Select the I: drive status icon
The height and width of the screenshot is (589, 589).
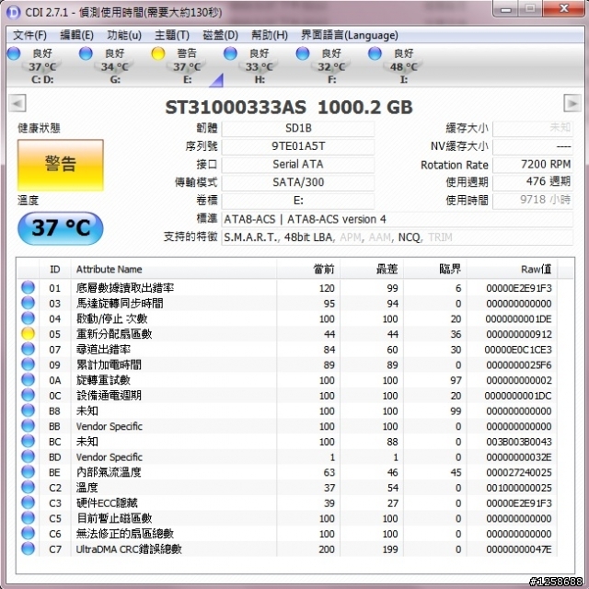(375, 53)
